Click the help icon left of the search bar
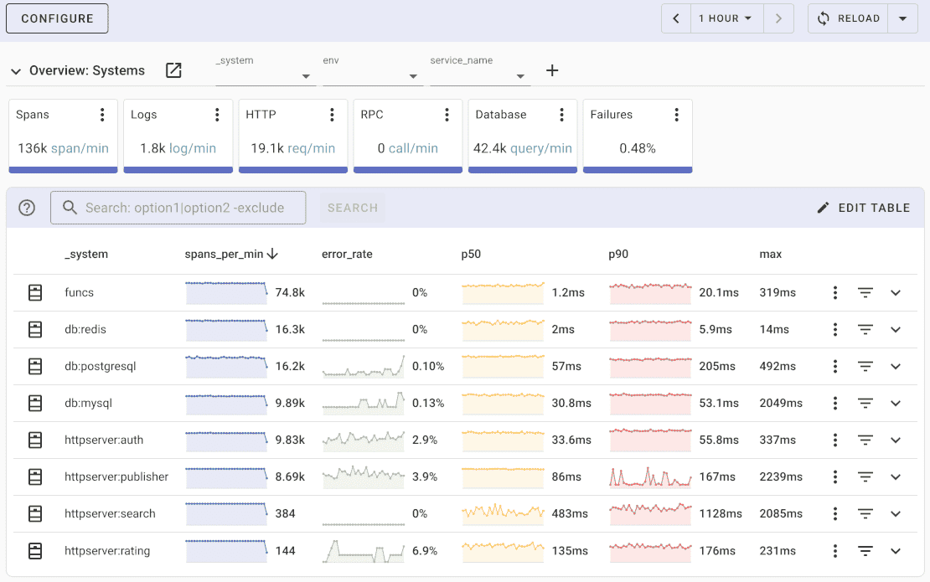The width and height of the screenshot is (930, 582). click(26, 207)
